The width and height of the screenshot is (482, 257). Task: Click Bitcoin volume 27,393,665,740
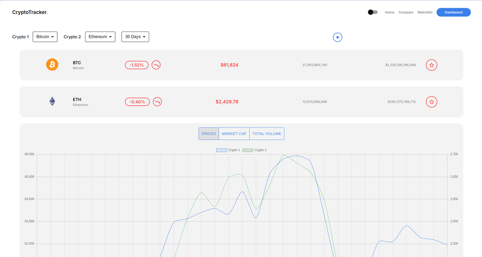315,65
